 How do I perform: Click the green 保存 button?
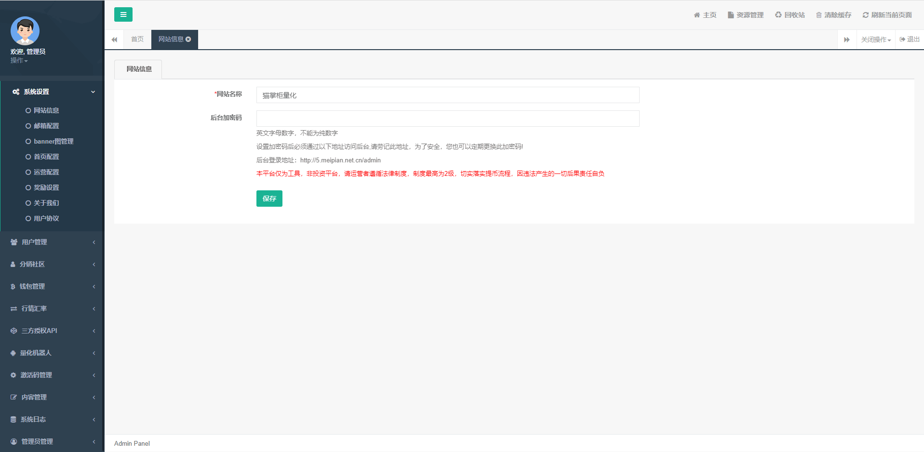(269, 199)
